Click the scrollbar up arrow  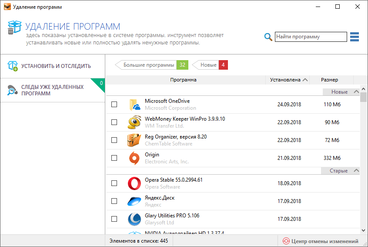coord(364,89)
